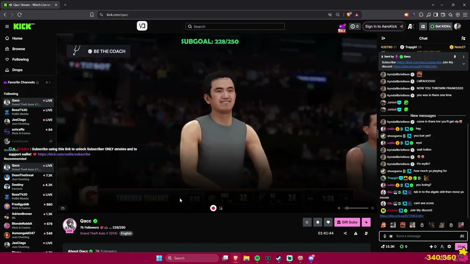Click the red bag emote in chat
The width and height of the screenshot is (470, 264).
point(383,225)
